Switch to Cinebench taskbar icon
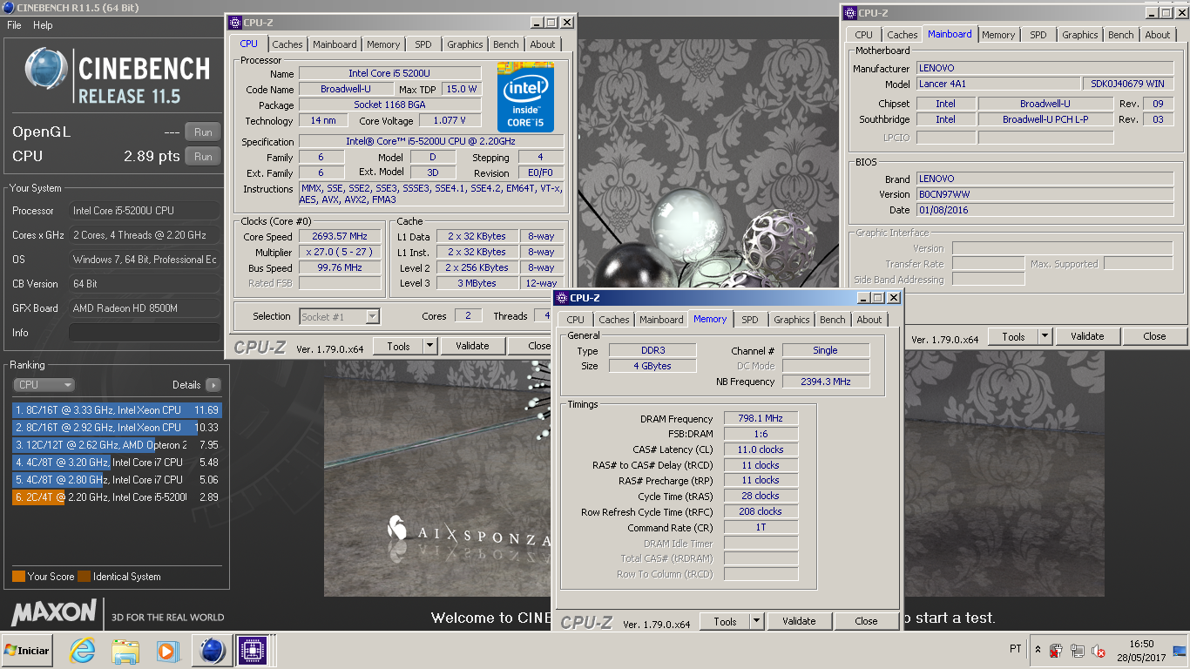 (x=212, y=650)
